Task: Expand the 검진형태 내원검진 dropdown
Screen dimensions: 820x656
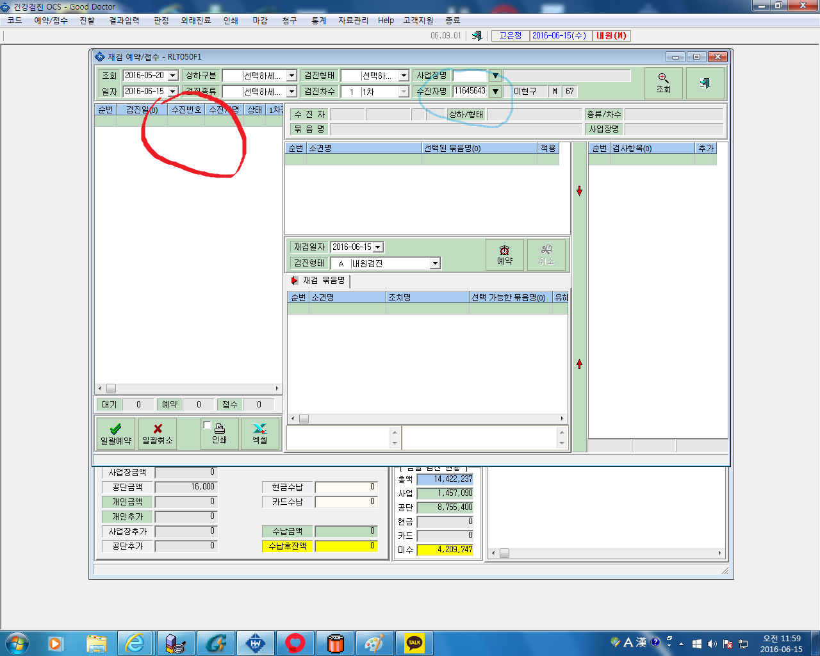Action: pyautogui.click(x=436, y=263)
